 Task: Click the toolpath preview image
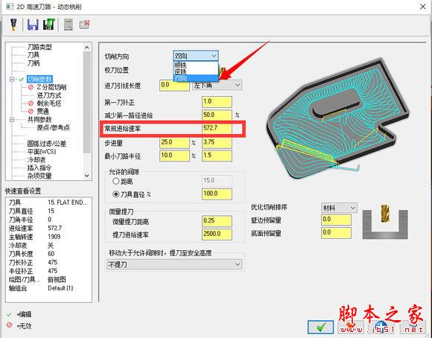pos(338,118)
